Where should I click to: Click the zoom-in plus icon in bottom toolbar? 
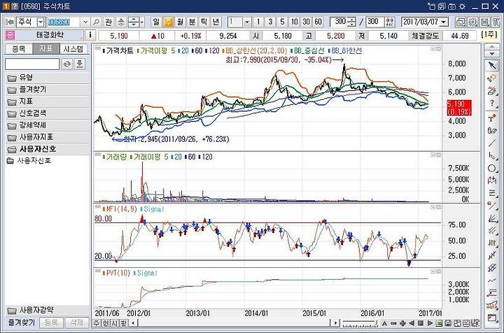pos(402,323)
